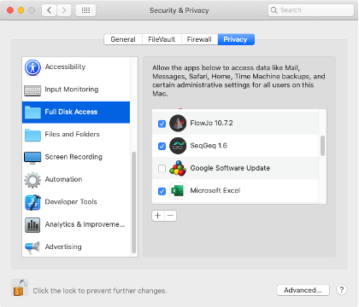Click the Accessibility icon in sidebar
This screenshot has width=359, height=307.
32,67
